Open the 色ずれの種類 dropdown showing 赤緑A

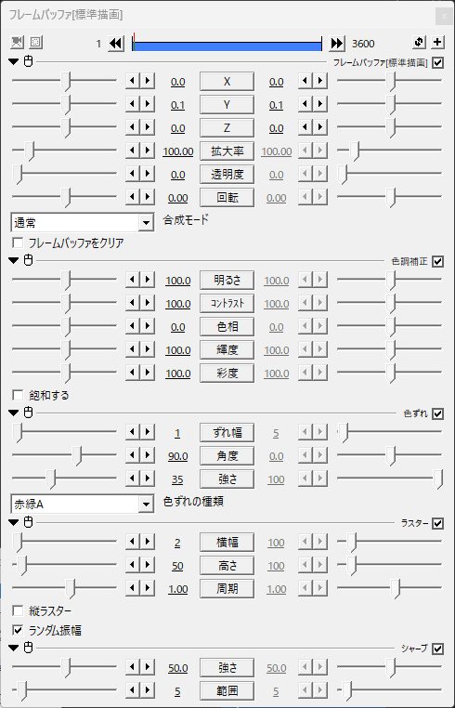[82, 504]
